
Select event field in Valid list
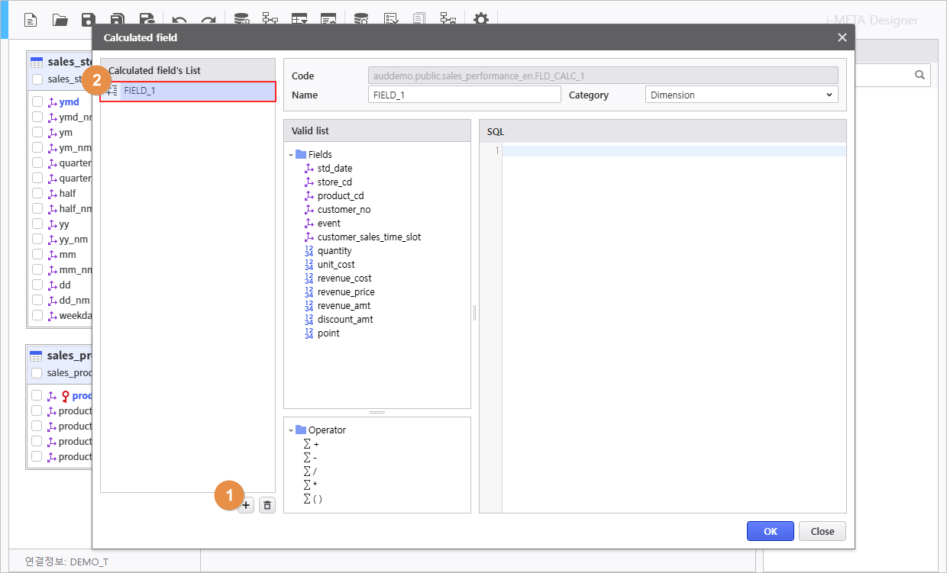(x=329, y=223)
